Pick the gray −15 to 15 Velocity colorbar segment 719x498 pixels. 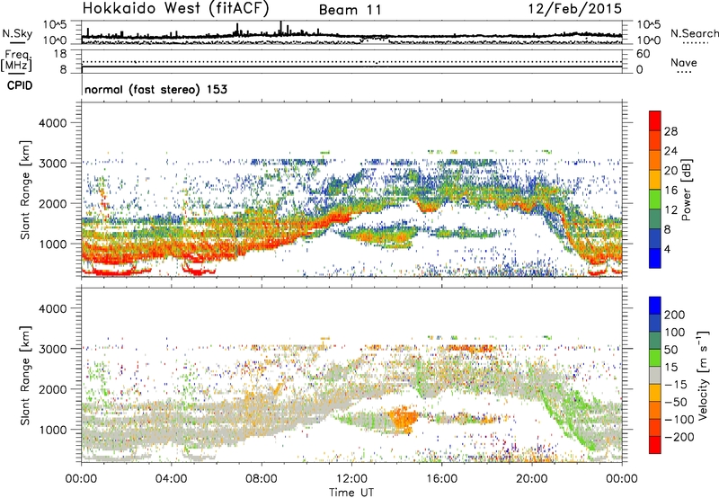[x=655, y=375]
